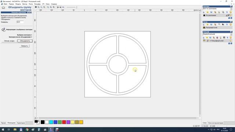235x132 pixels.
Task: Click the new layer icon in Рельеф panel
Action: [204, 37]
